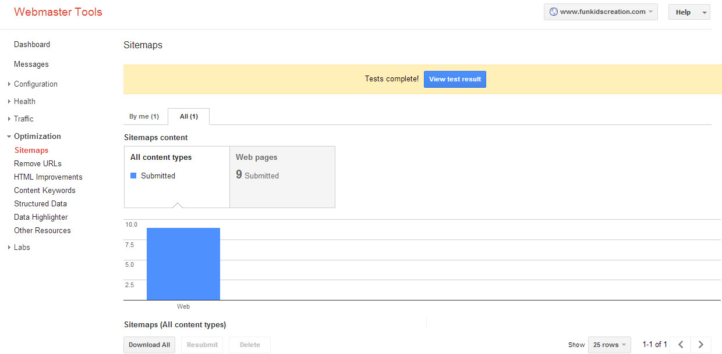Expand the Health section
The height and width of the screenshot is (354, 722).
pyautogui.click(x=24, y=101)
